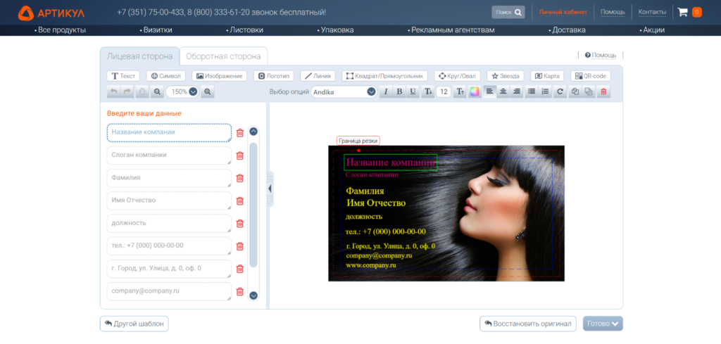Click 'Другой шаблон' button
This screenshot has width=721, height=344.
pyautogui.click(x=134, y=324)
